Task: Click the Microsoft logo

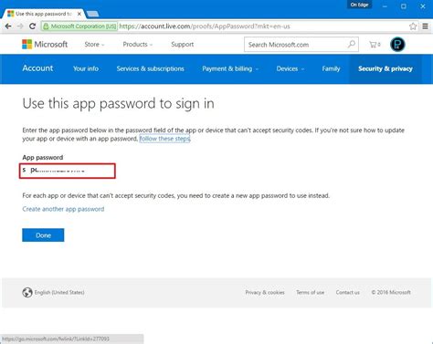Action: click(x=45, y=45)
